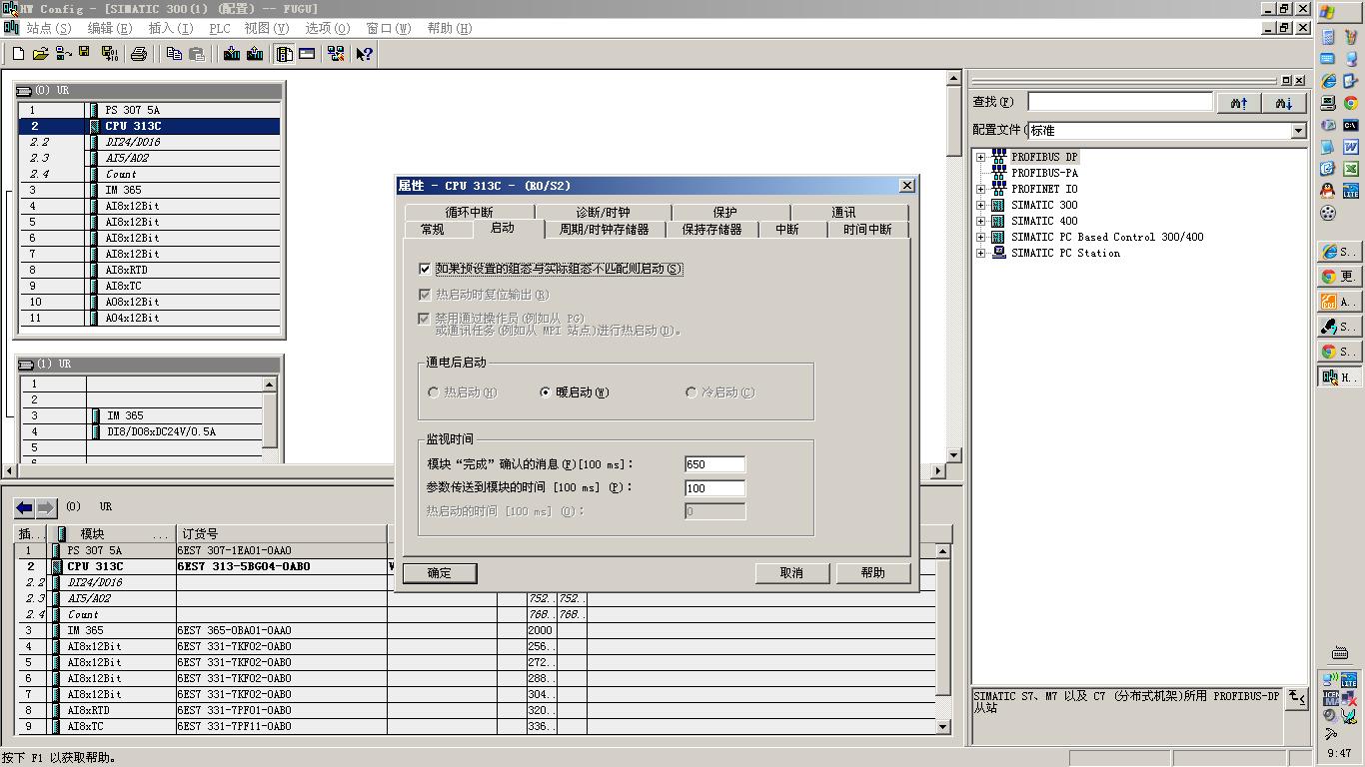Switch to the 诊断/时钟 tab

tap(603, 213)
